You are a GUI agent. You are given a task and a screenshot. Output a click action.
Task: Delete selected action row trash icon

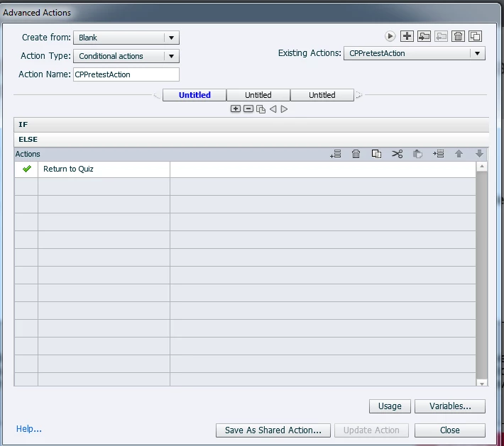click(356, 154)
